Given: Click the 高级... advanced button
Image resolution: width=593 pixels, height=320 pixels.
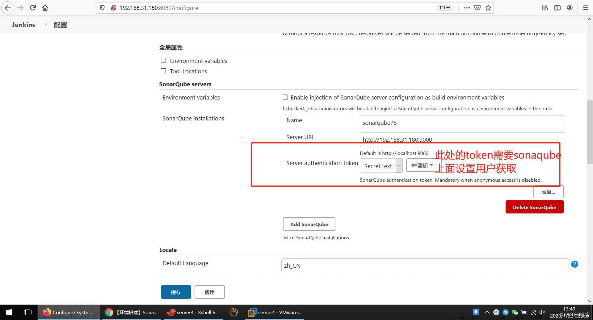Looking at the screenshot, I should tap(548, 192).
